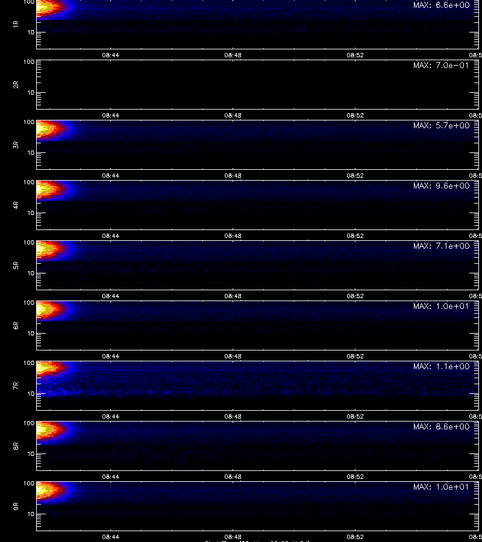This screenshot has width=482, height=542.
Task: Click the 7R panel axis label
Action: [x=16, y=386]
